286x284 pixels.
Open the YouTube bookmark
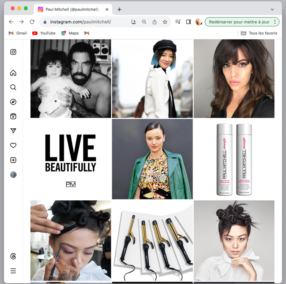point(44,33)
